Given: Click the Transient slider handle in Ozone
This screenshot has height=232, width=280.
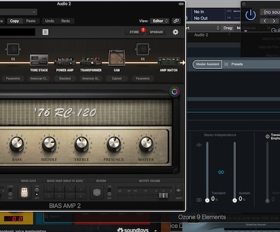Looking at the screenshot, I should (x=207, y=200).
